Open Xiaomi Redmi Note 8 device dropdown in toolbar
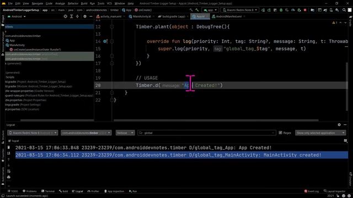 point(240,10)
